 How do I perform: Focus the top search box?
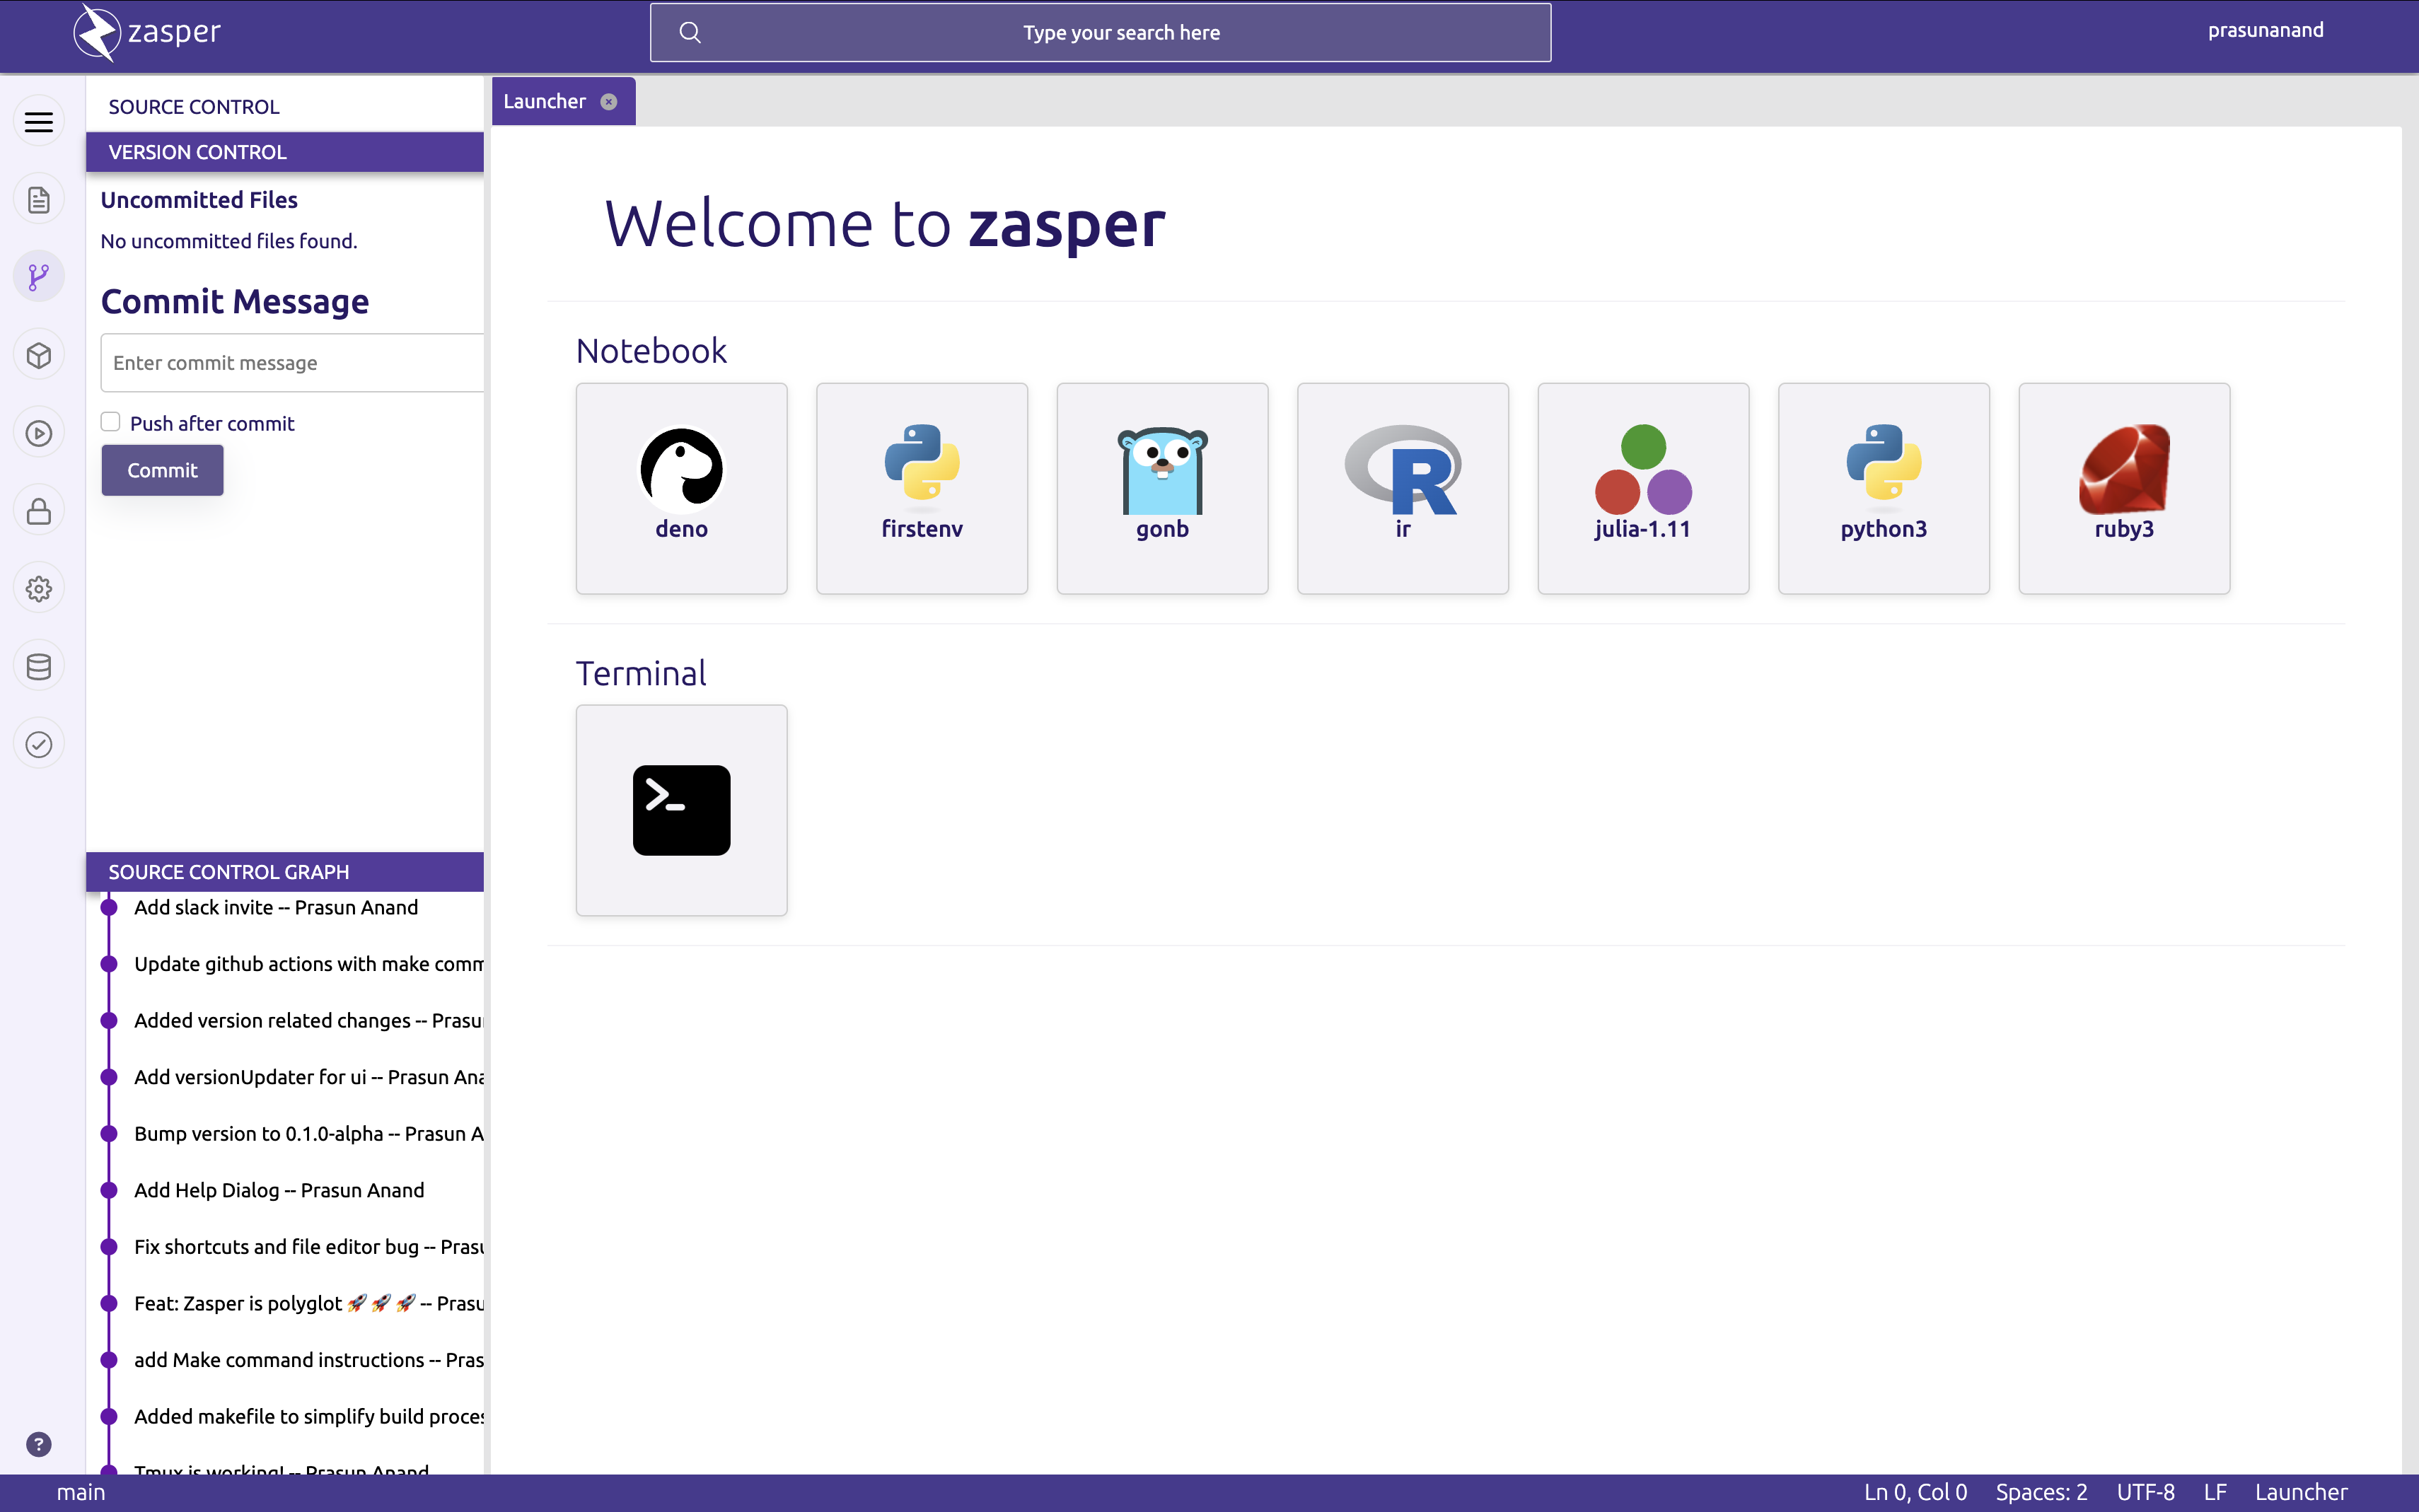(x=1100, y=32)
